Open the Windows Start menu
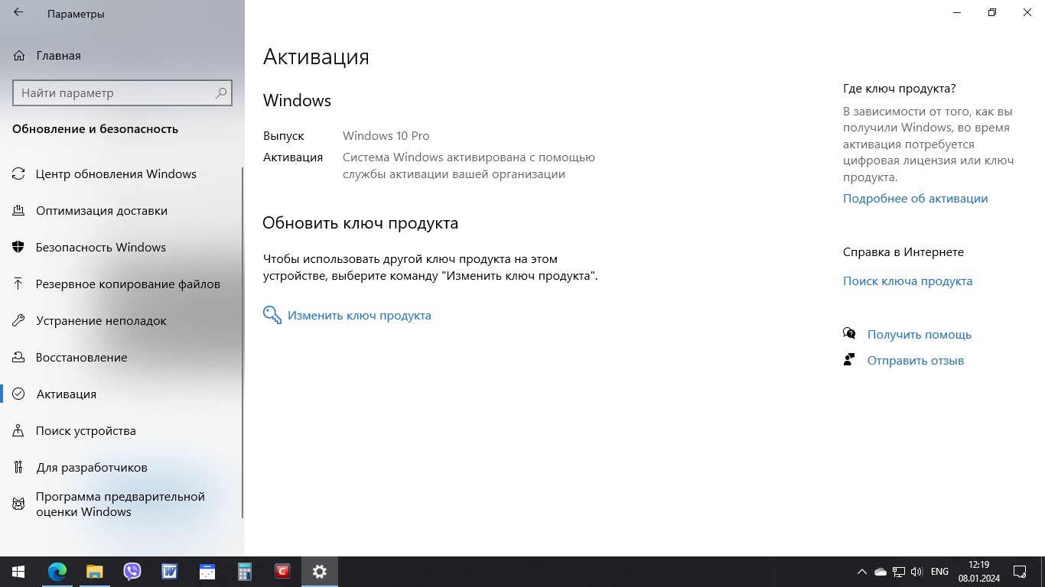Image resolution: width=1045 pixels, height=587 pixels. 18,572
